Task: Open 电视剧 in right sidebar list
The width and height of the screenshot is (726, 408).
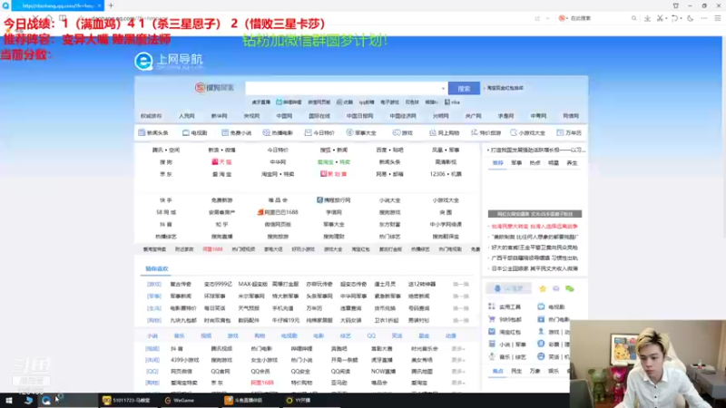Action: (551, 306)
